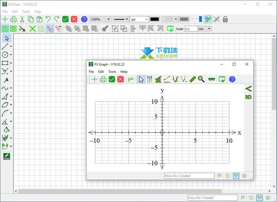The width and height of the screenshot is (277, 202).
Task: Expand the rectangle tool options arrow
Action: 11,63
